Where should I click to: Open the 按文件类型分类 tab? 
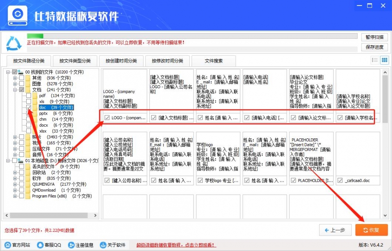(x=75, y=61)
